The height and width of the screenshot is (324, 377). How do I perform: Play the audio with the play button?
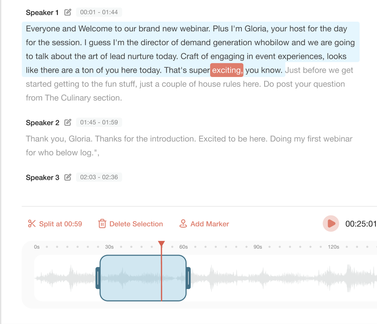tap(331, 223)
